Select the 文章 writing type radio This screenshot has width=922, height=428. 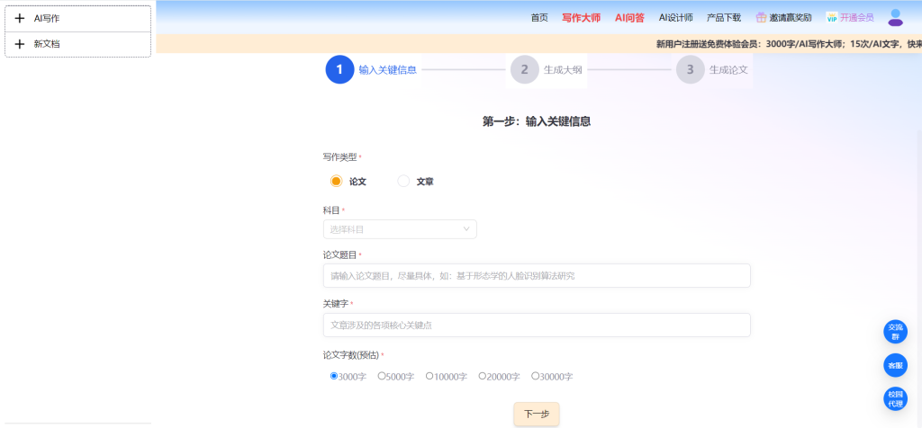[x=403, y=181]
